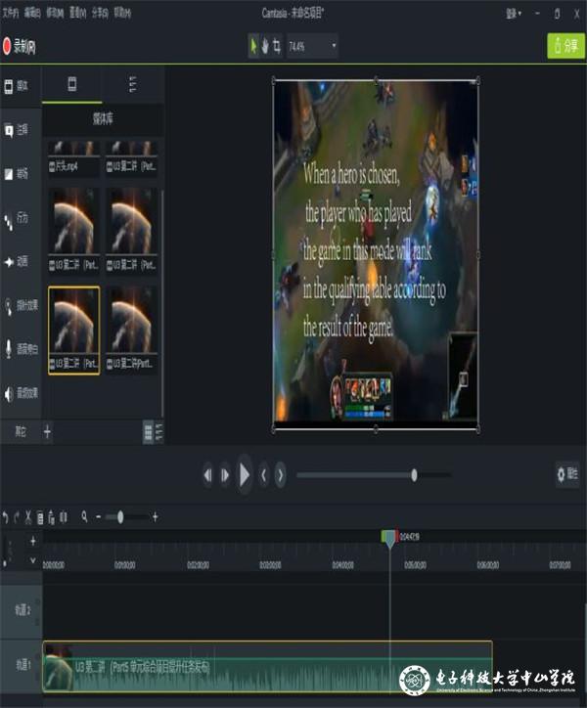Click the 0:05:00;00 mark on the timeline ruler
This screenshot has height=708, width=587.
tap(415, 565)
